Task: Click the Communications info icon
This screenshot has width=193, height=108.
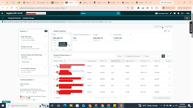Action: coord(34,80)
